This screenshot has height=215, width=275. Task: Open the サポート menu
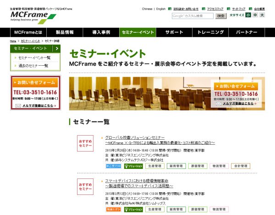coord(174,32)
